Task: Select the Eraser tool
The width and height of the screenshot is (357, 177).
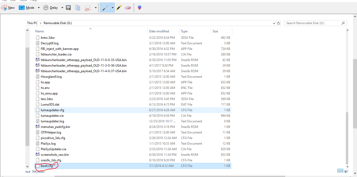Action: pos(128,8)
